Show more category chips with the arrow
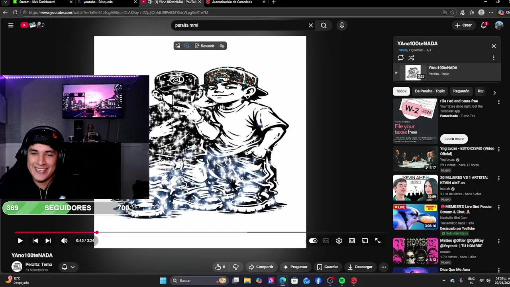Image resolution: width=510 pixels, height=287 pixels. [494, 93]
